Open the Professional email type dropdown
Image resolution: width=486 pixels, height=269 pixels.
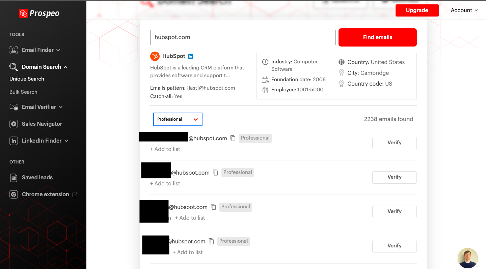point(178,119)
